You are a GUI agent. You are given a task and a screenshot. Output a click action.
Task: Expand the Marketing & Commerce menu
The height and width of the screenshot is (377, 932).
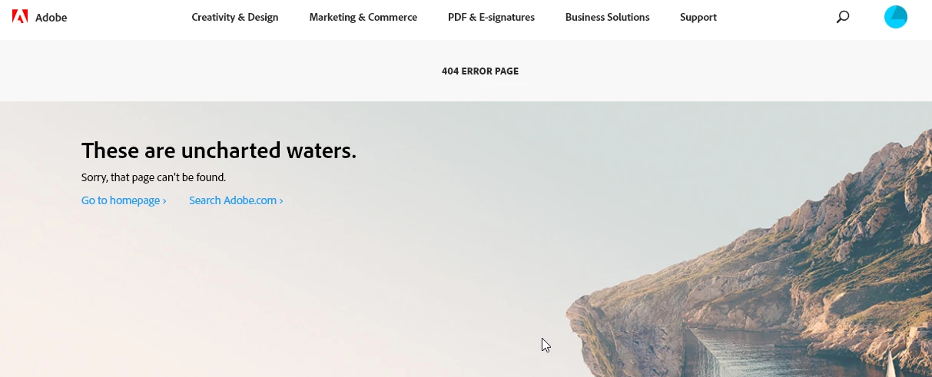pyautogui.click(x=363, y=17)
